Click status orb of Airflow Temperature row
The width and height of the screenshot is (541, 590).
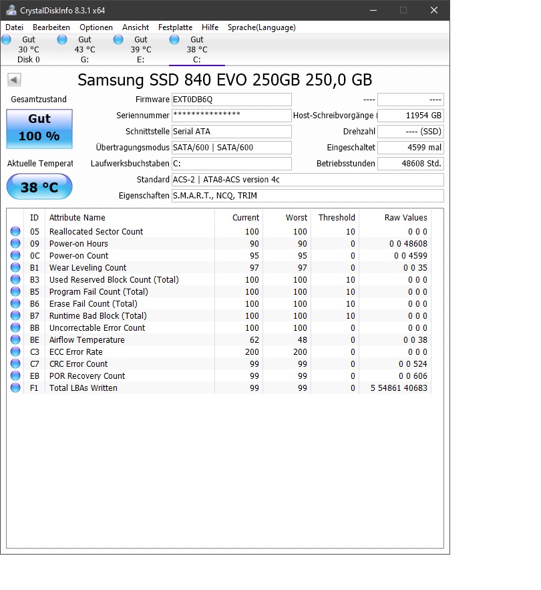[15, 339]
